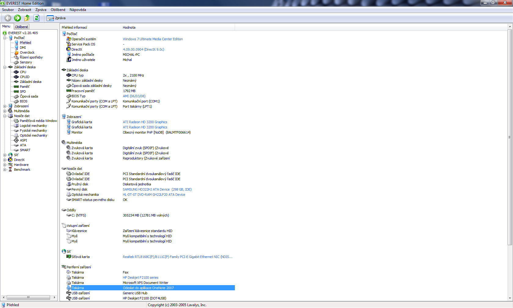
Task: Expand the Síť tree node
Action: pos(5,155)
